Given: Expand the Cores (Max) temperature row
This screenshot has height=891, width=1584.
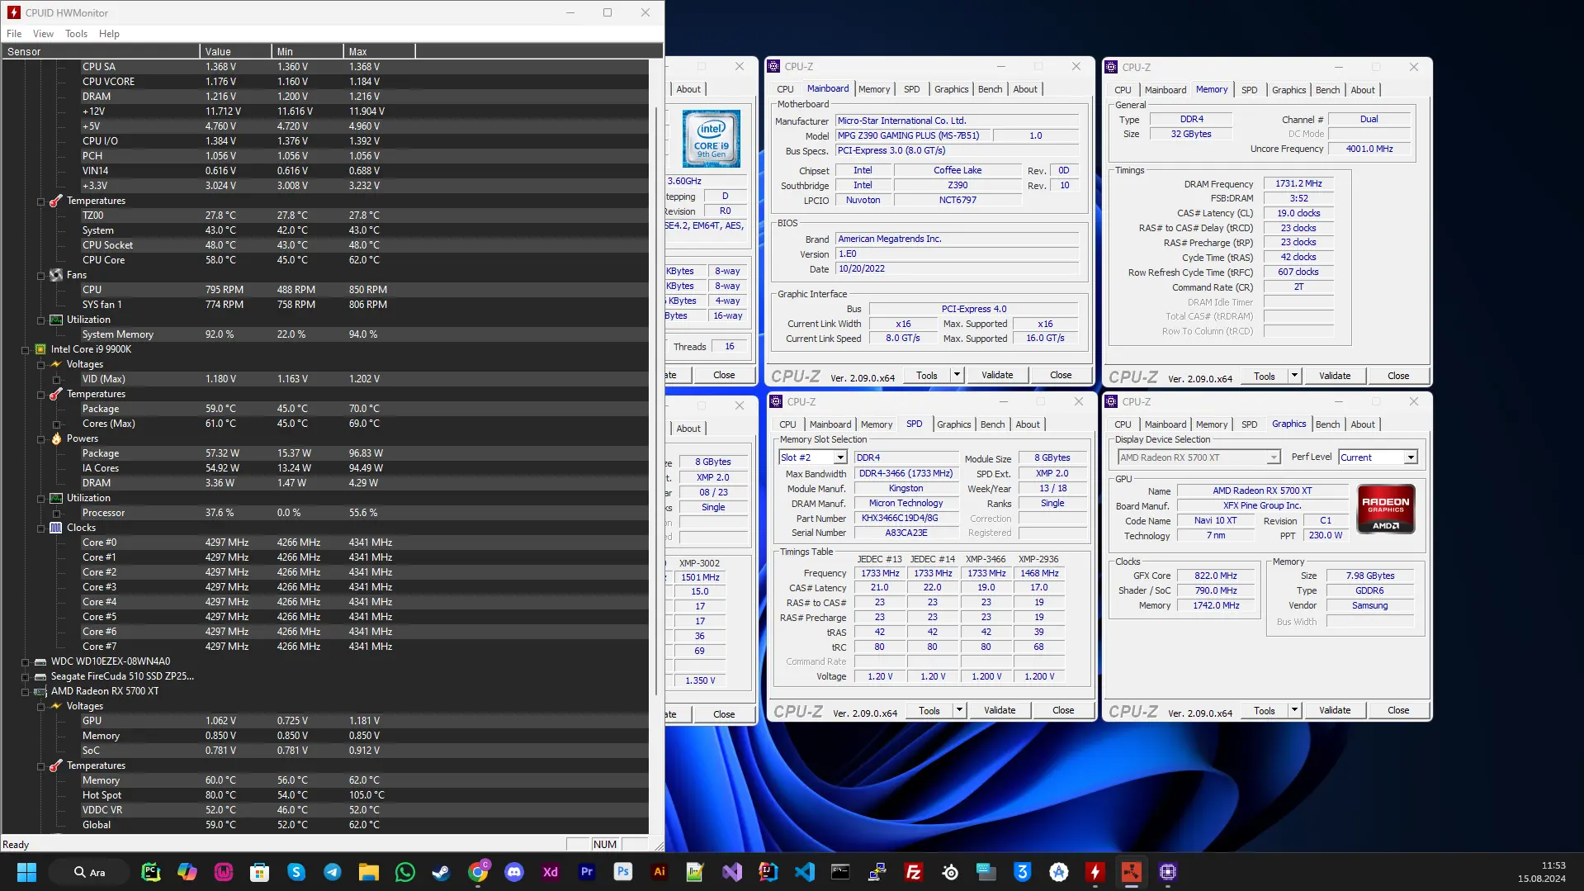Looking at the screenshot, I should (x=56, y=424).
